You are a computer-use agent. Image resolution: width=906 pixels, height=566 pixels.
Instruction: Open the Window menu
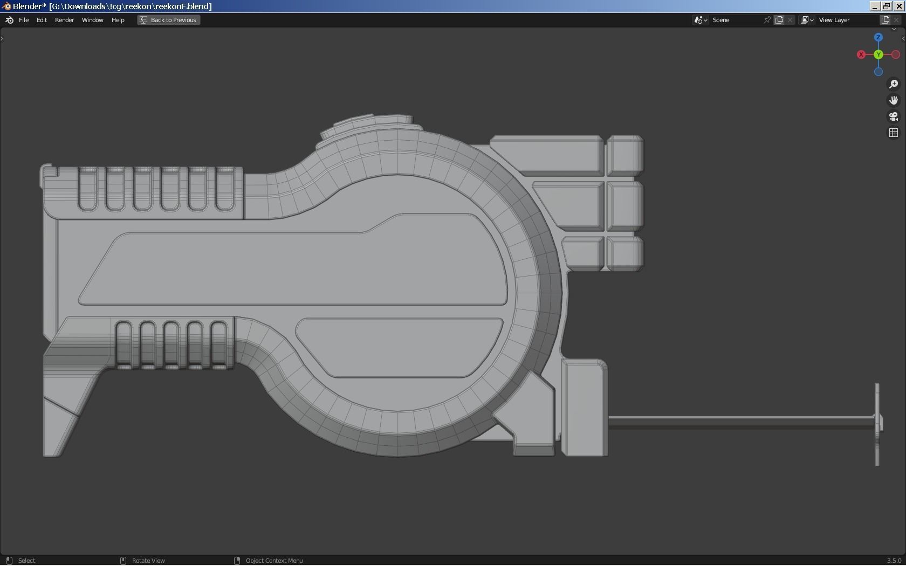coord(92,20)
